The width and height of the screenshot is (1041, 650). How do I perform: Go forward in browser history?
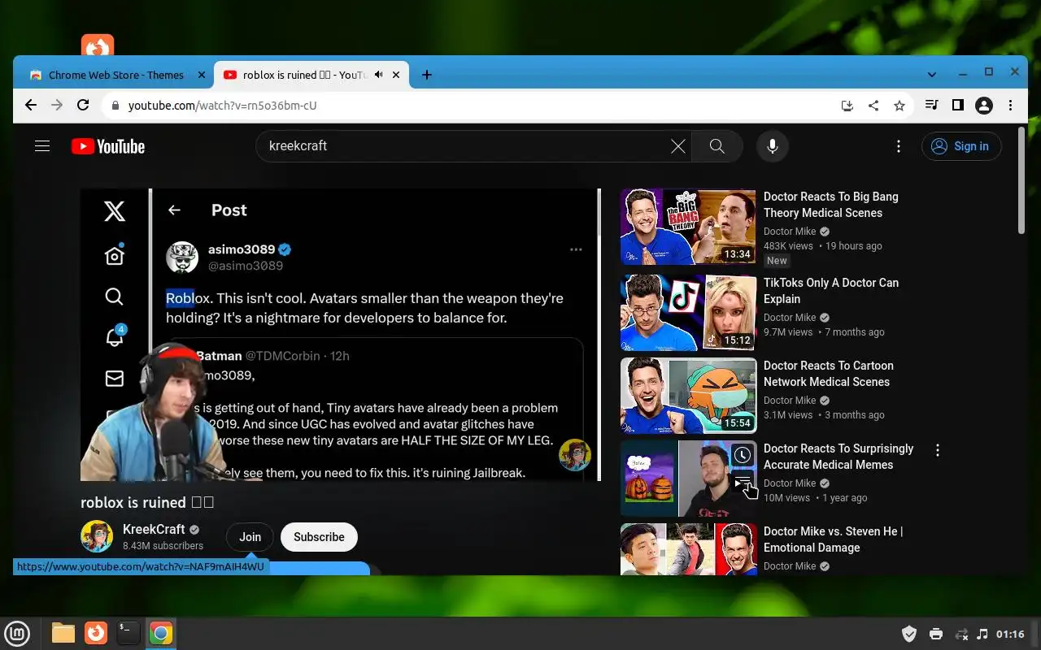(x=57, y=105)
